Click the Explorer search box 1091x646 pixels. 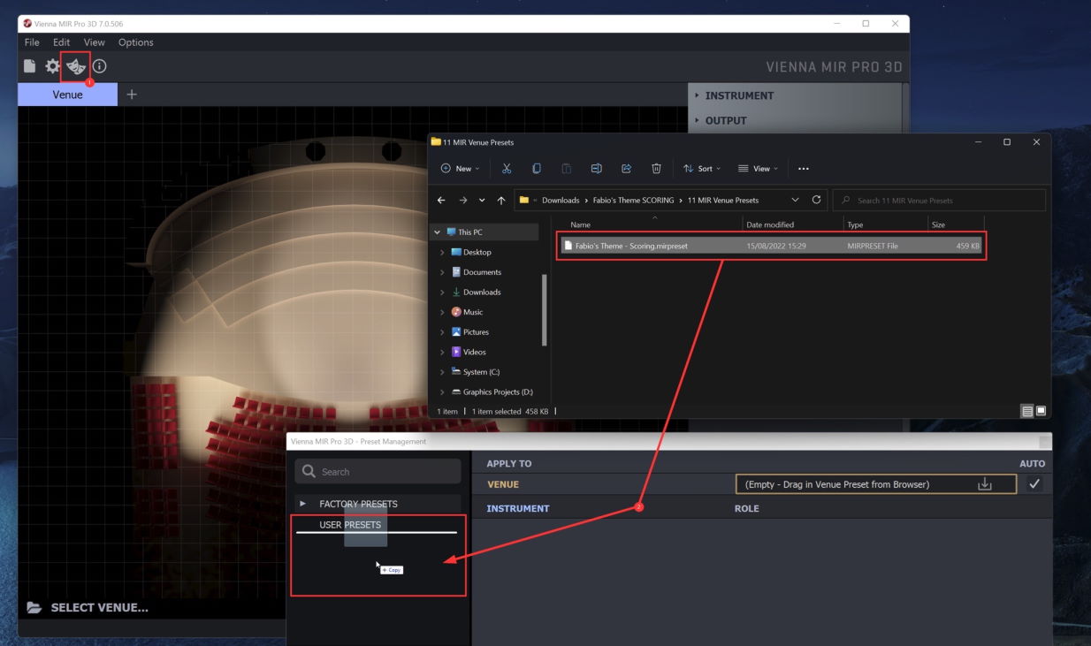pos(939,201)
